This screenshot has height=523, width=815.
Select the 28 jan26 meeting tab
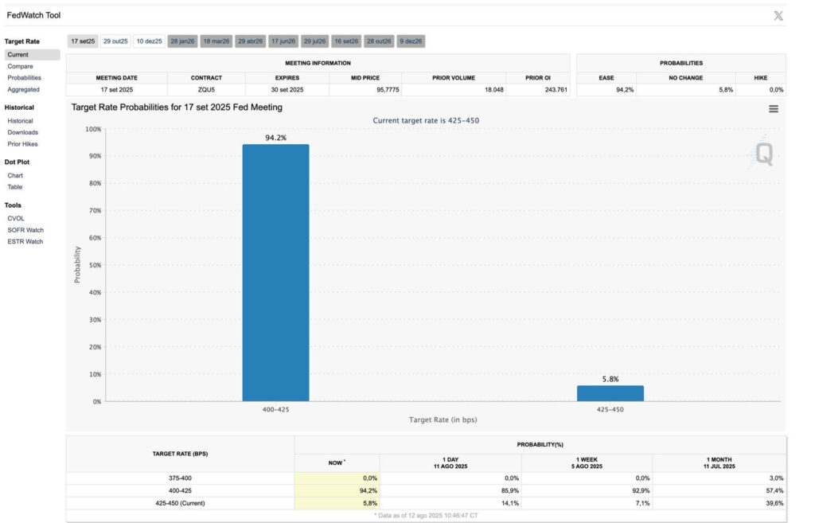[x=182, y=41]
